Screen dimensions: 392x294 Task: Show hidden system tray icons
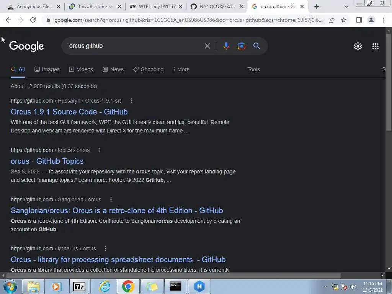325,287
